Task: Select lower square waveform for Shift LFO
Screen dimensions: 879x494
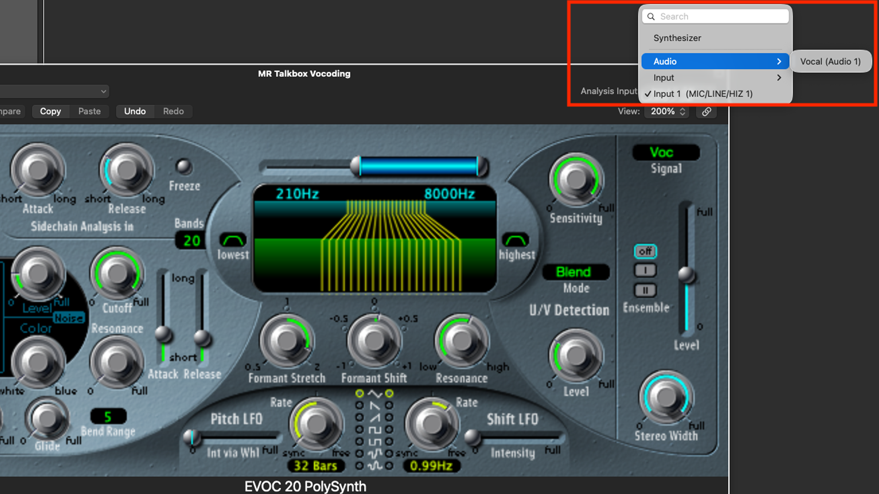Action: coord(389,441)
